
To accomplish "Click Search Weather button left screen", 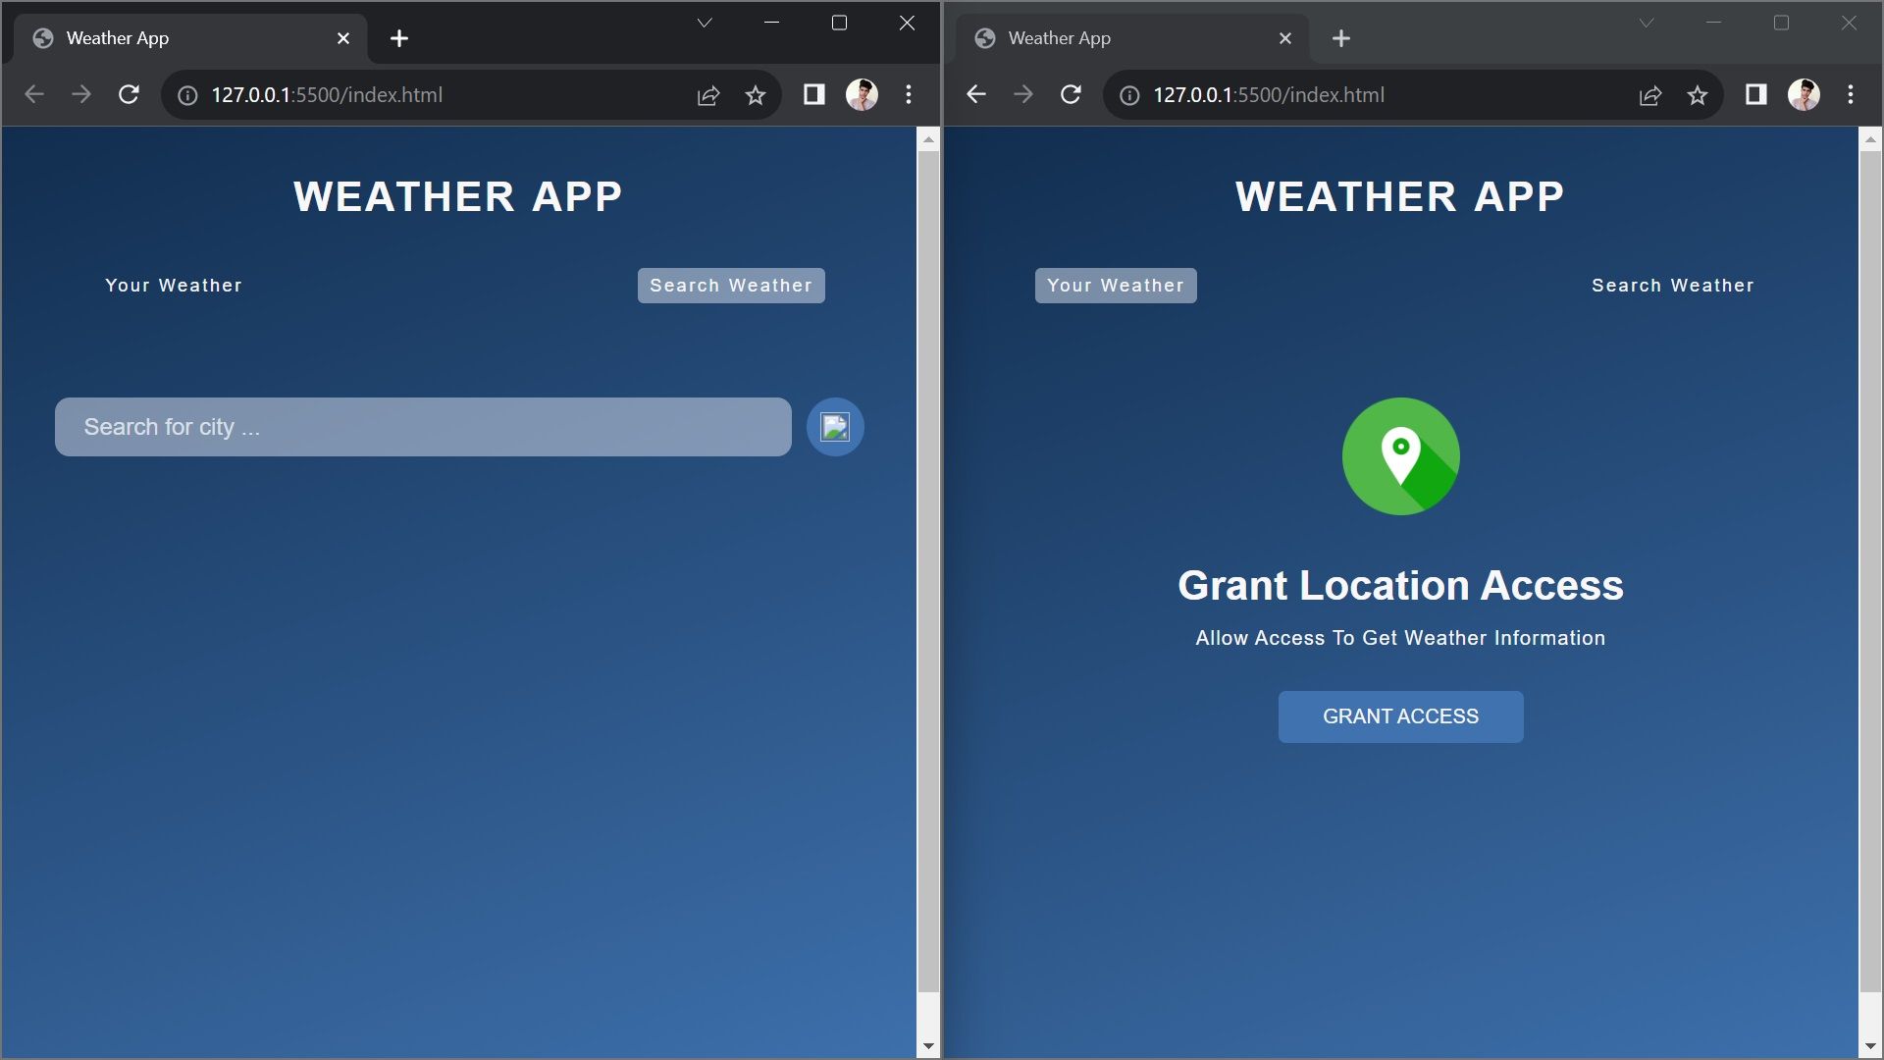I will pos(731,285).
